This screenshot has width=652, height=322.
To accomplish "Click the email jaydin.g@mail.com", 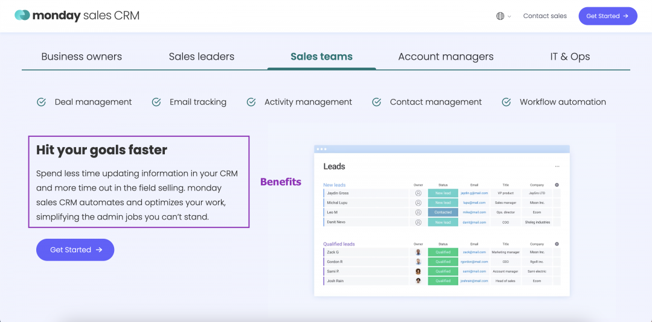I will click(x=474, y=193).
